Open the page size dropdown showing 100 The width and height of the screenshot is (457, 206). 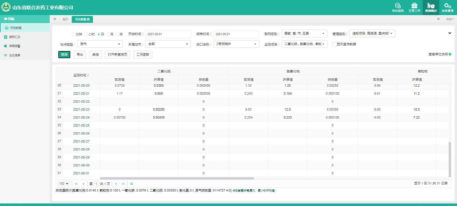click(x=64, y=184)
